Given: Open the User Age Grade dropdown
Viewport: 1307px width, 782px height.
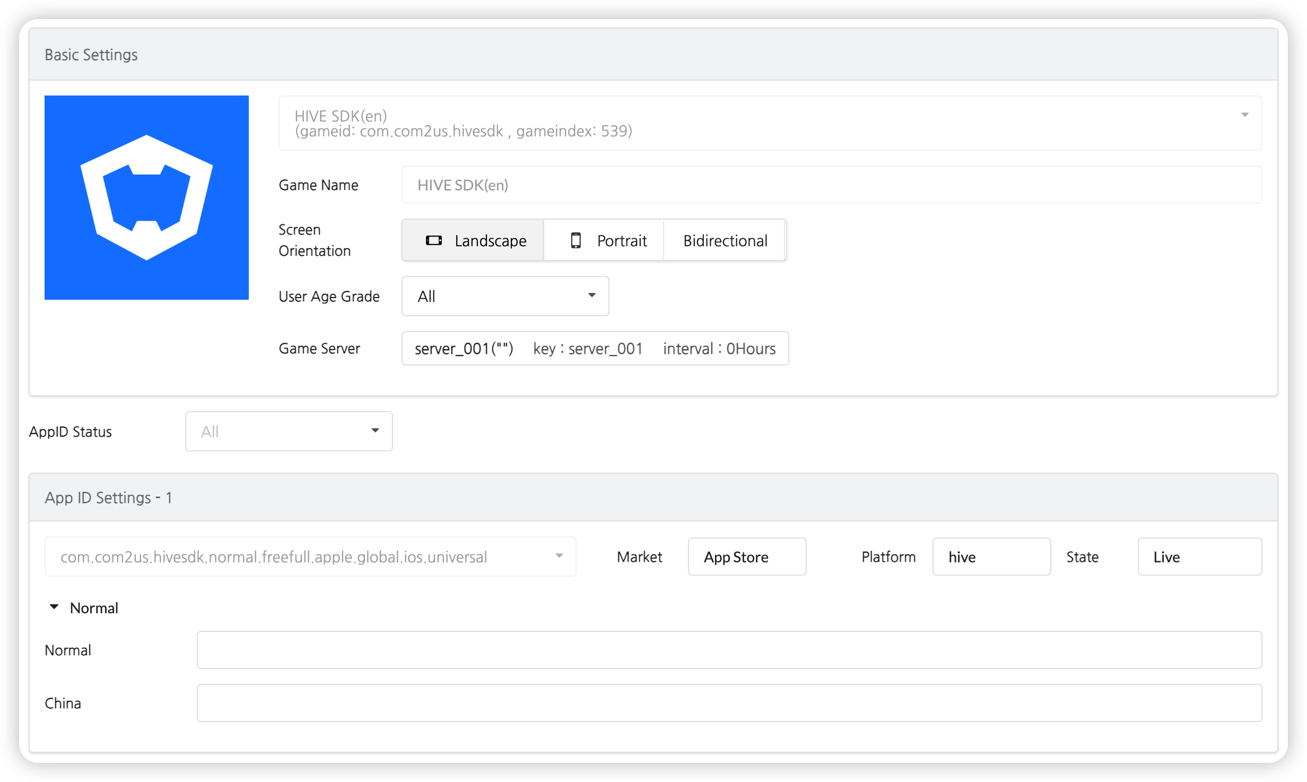Looking at the screenshot, I should [504, 296].
